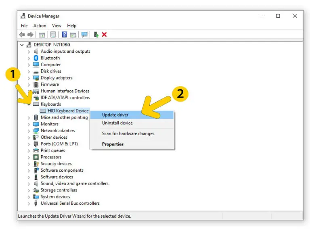Click the Properties toolbar icon

tap(53, 35)
